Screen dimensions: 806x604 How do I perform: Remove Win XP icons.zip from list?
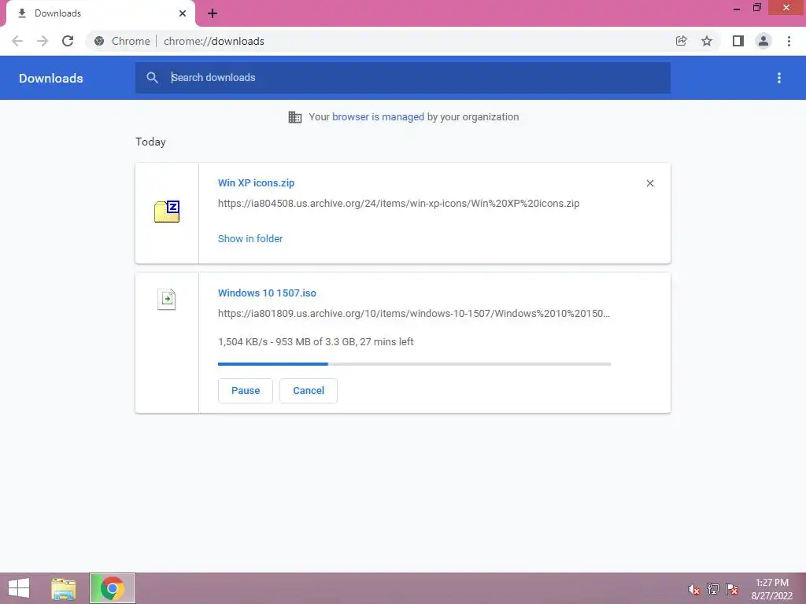650,183
